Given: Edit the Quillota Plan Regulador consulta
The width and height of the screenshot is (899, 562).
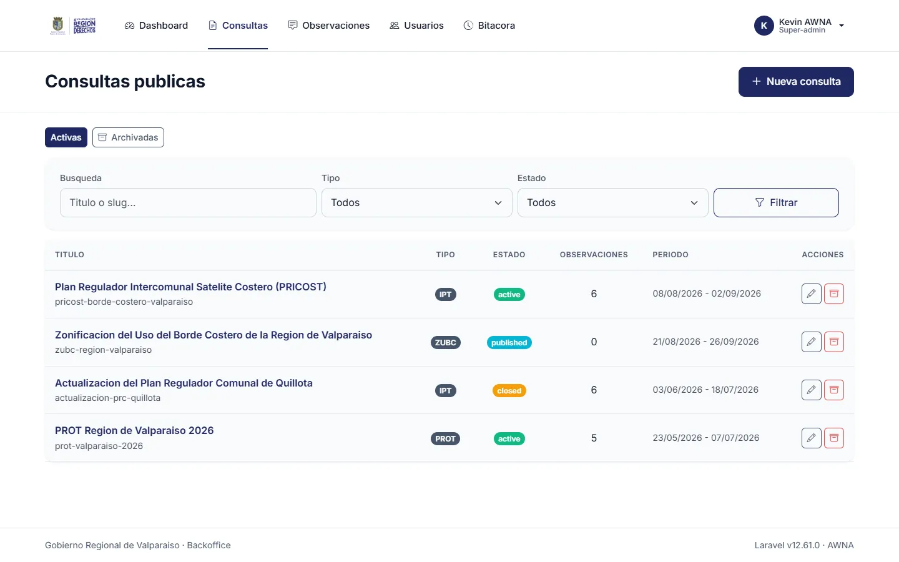Looking at the screenshot, I should pyautogui.click(x=811, y=390).
